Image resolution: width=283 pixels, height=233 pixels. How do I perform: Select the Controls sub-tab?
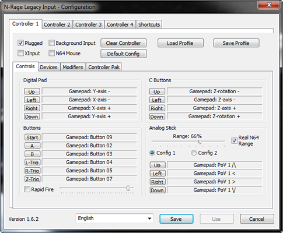(25, 66)
